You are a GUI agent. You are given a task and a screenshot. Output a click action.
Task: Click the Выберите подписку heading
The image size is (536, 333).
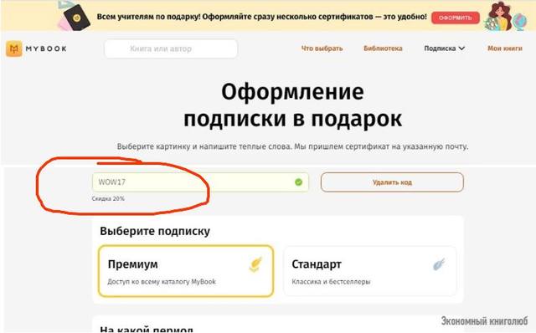(x=155, y=231)
